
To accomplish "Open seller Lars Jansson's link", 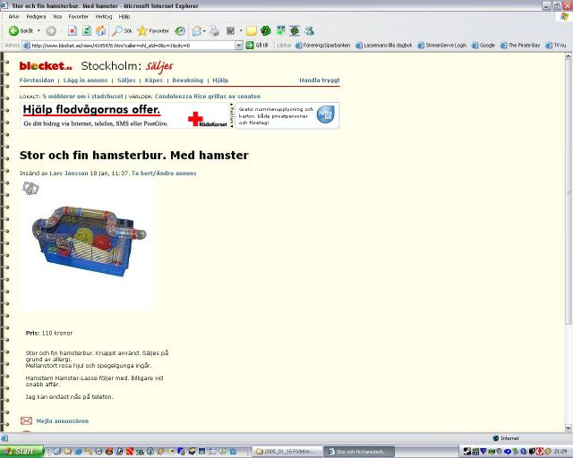I will pos(69,174).
